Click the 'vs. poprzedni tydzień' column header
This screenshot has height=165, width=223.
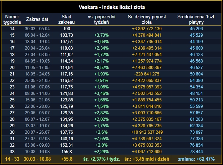pos(102,19)
